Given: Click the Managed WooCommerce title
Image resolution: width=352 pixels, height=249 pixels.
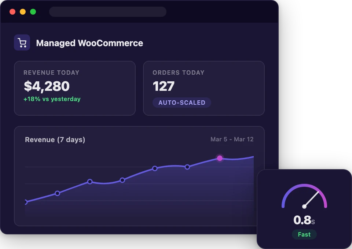Looking at the screenshot, I should click(x=89, y=43).
